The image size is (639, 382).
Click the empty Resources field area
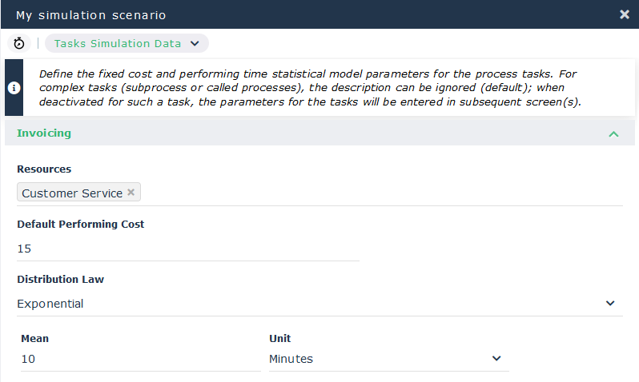click(376, 193)
